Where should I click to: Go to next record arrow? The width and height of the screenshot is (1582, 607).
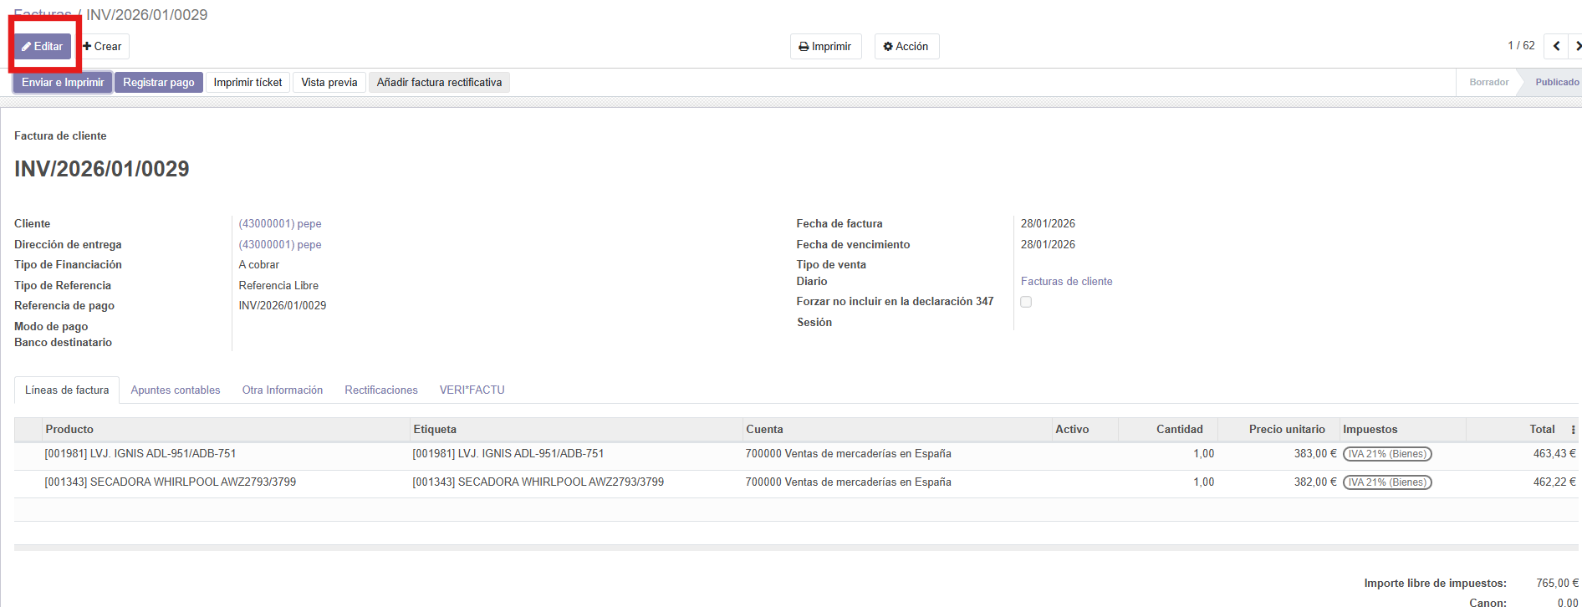(x=1576, y=46)
